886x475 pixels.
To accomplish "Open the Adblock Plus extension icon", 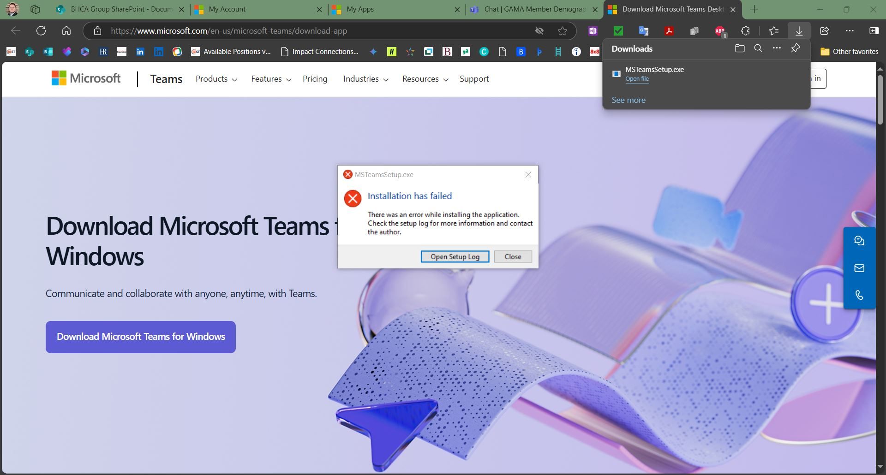I will [720, 31].
